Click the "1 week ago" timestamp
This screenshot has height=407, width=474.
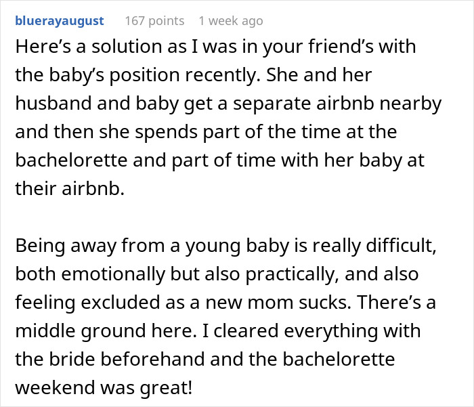(x=231, y=21)
